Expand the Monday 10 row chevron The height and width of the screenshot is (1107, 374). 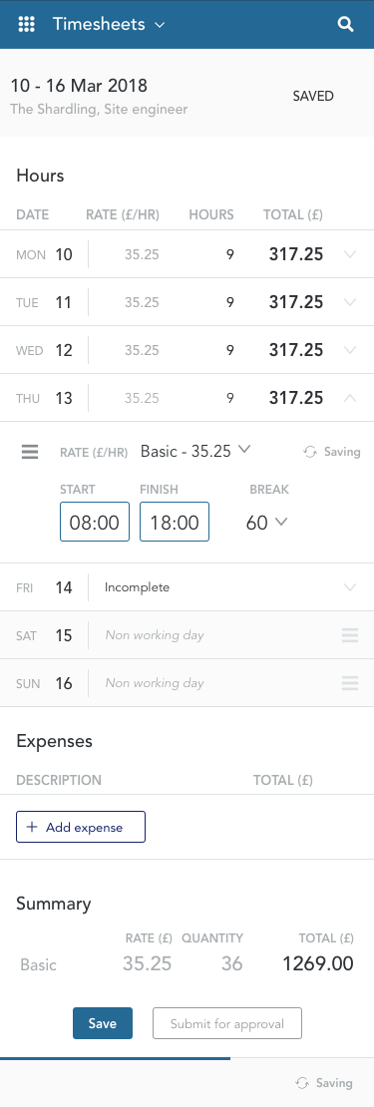click(349, 254)
